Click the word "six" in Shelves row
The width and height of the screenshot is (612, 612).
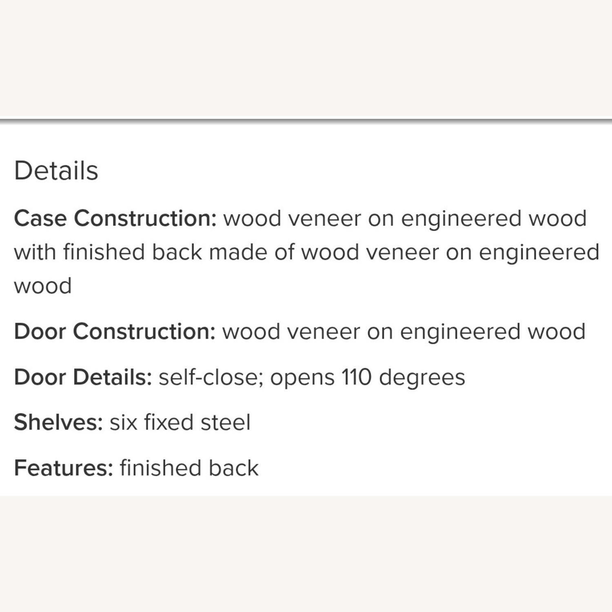click(123, 422)
